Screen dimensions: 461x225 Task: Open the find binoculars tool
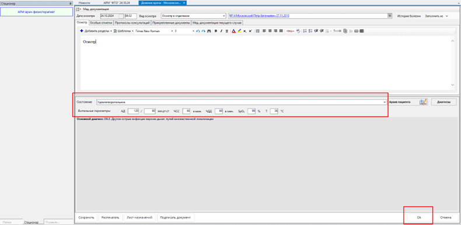209,31
